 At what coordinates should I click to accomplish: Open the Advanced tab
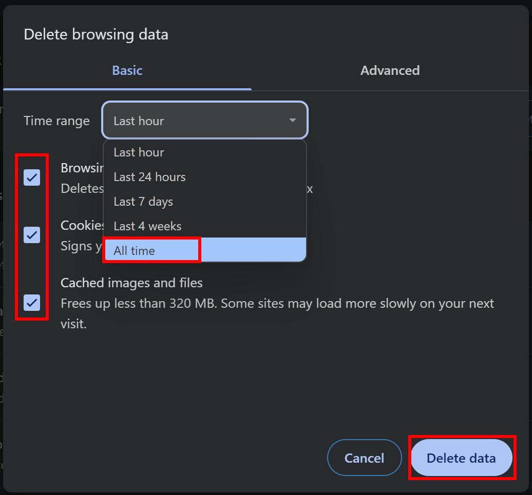tap(390, 70)
